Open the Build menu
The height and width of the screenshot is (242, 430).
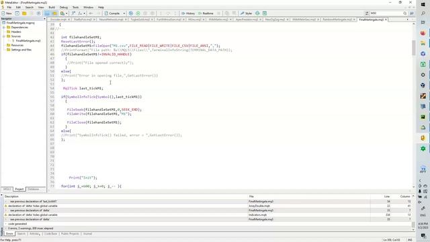click(52, 7)
